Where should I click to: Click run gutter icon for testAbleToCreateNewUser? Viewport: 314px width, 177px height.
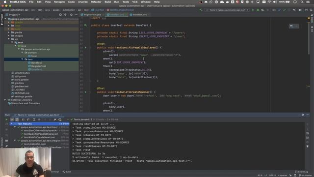point(85,92)
